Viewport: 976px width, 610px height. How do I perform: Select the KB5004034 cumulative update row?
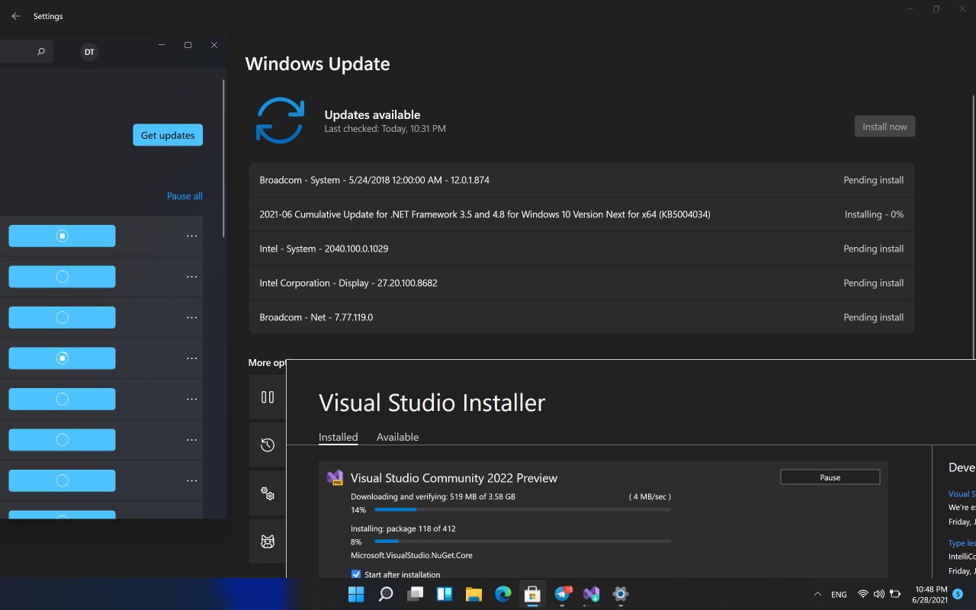(581, 214)
